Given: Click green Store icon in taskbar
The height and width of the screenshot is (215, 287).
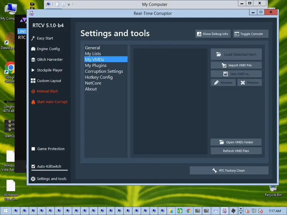Looking at the screenshot, I should coord(180,211).
